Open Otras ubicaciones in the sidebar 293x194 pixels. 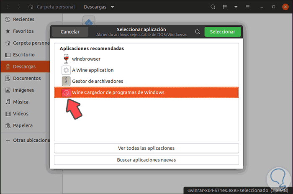coord(26,140)
